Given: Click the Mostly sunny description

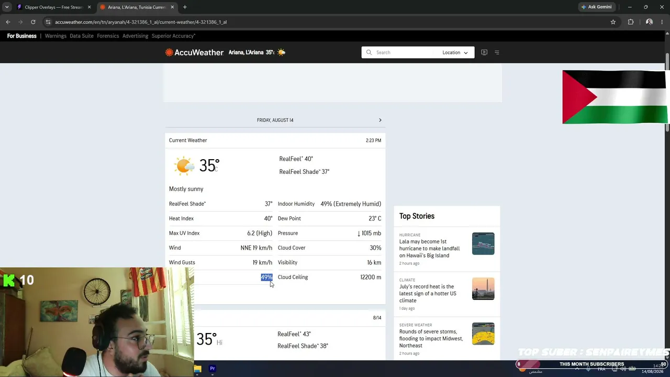Looking at the screenshot, I should click(186, 189).
